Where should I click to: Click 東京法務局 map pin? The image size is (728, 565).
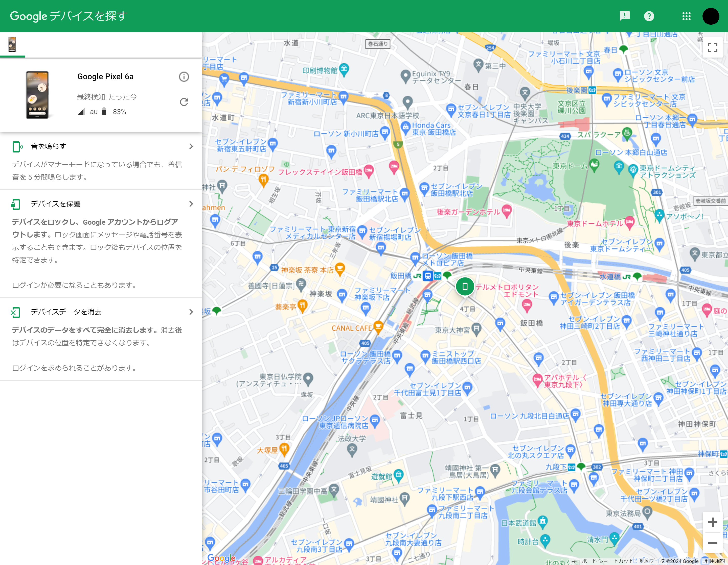click(647, 513)
